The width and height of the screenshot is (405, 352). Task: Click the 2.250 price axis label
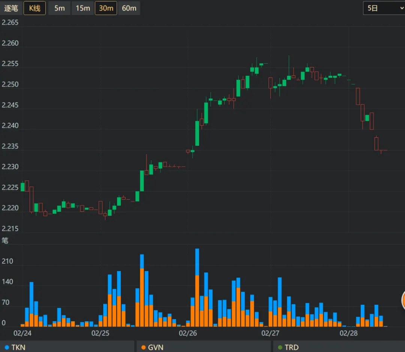(x=10, y=84)
